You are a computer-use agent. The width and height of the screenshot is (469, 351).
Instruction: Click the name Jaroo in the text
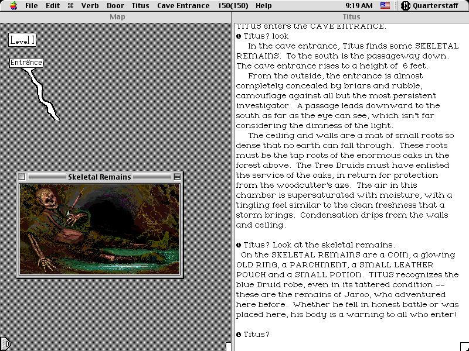click(x=356, y=295)
